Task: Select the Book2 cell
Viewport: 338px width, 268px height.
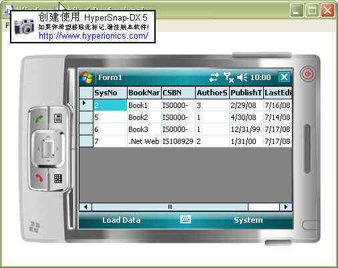Action: pyautogui.click(x=144, y=117)
